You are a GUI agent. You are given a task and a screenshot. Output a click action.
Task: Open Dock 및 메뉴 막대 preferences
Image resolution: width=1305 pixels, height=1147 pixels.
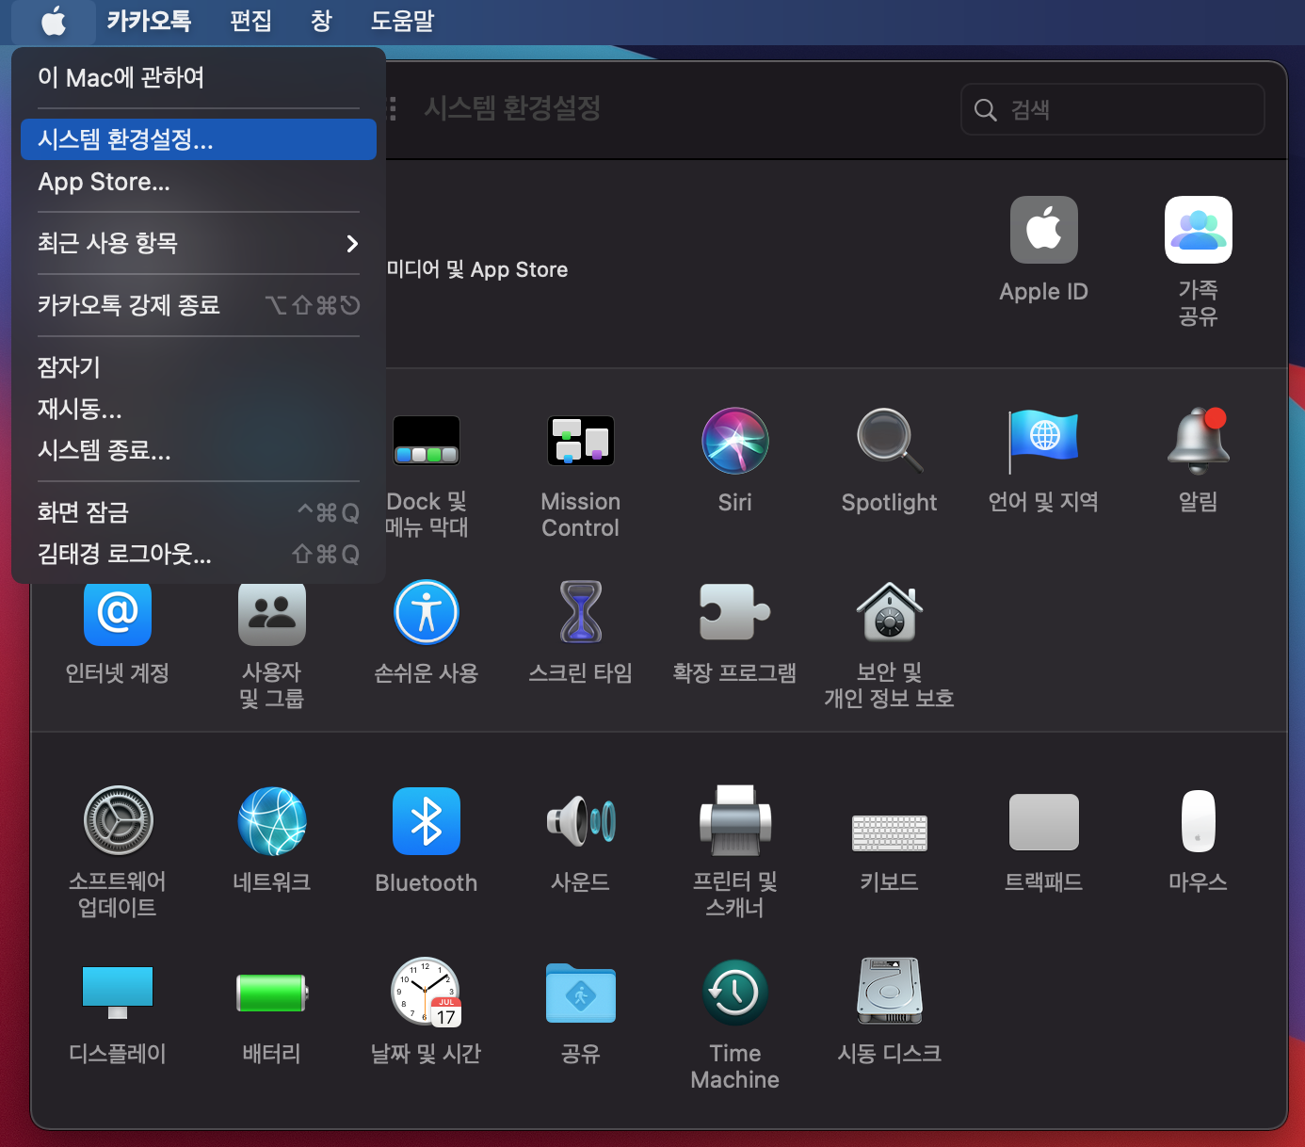tap(427, 476)
